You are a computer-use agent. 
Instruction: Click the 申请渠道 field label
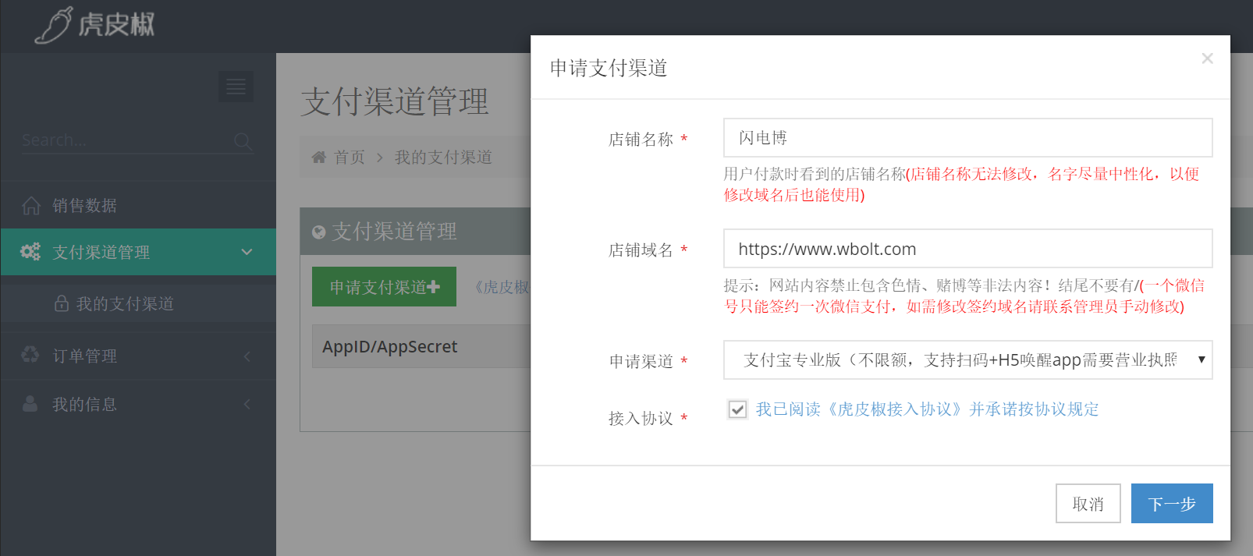(x=641, y=361)
